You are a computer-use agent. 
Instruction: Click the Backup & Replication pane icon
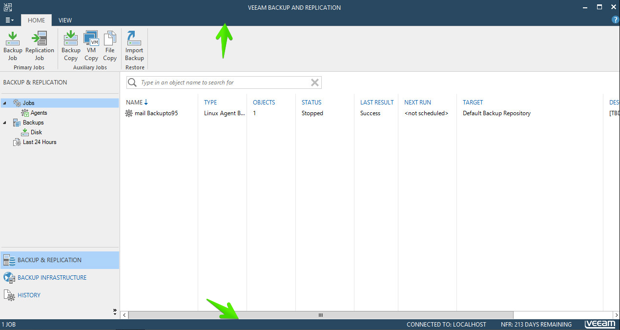[x=9, y=260]
